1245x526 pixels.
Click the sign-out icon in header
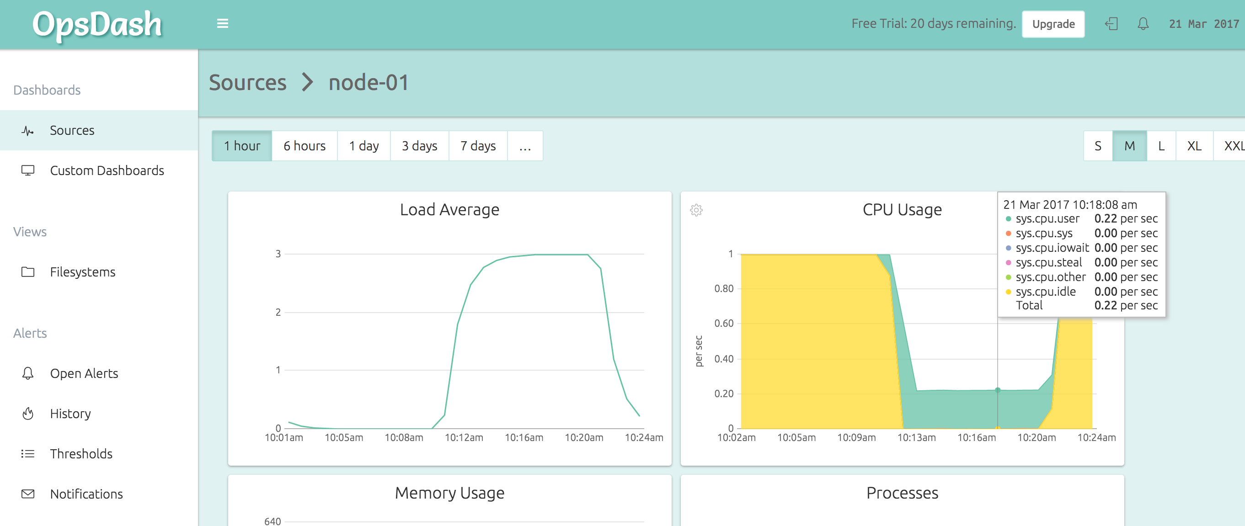pos(1111,24)
